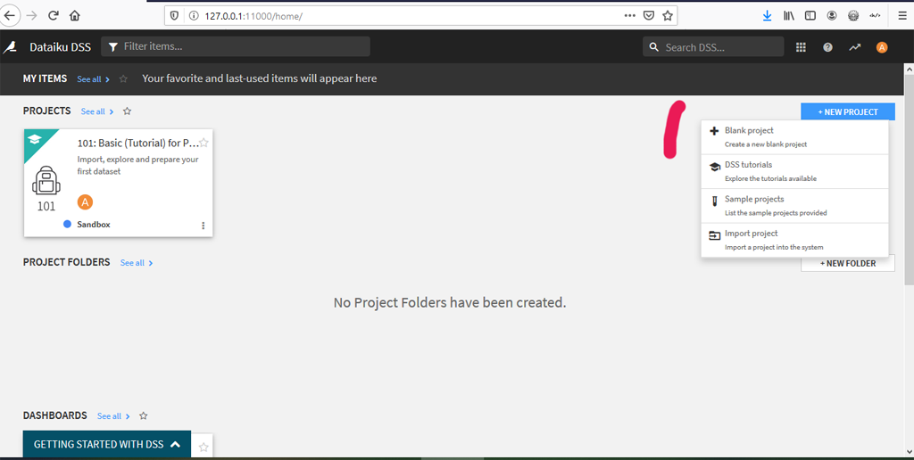
Task: Reload the page with refresh icon
Action: pyautogui.click(x=53, y=16)
